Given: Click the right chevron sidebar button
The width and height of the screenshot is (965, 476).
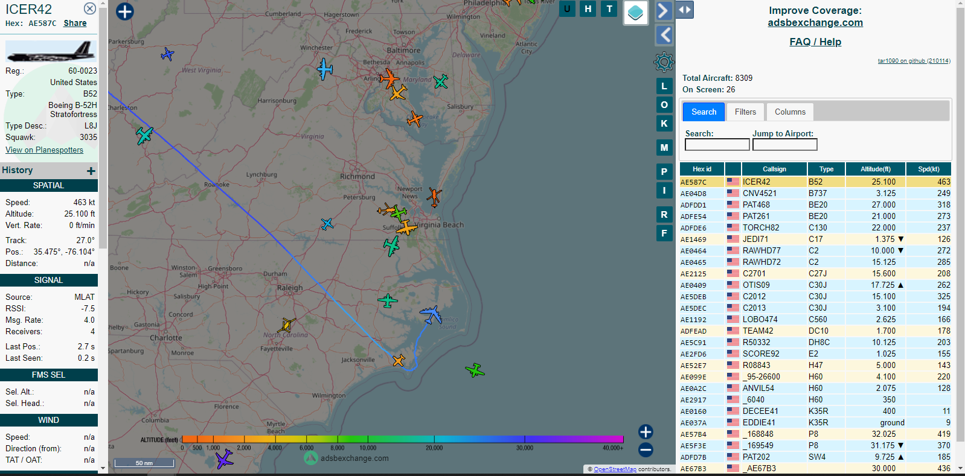Looking at the screenshot, I should coord(664,10).
